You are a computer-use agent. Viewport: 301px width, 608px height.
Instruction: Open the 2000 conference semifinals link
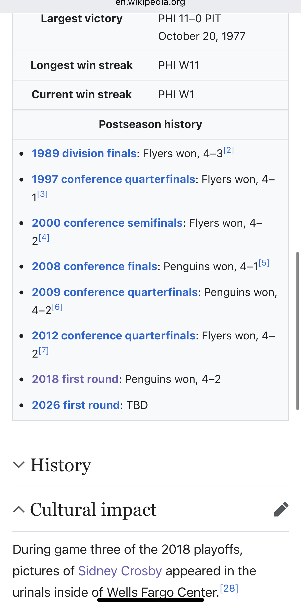(x=107, y=223)
